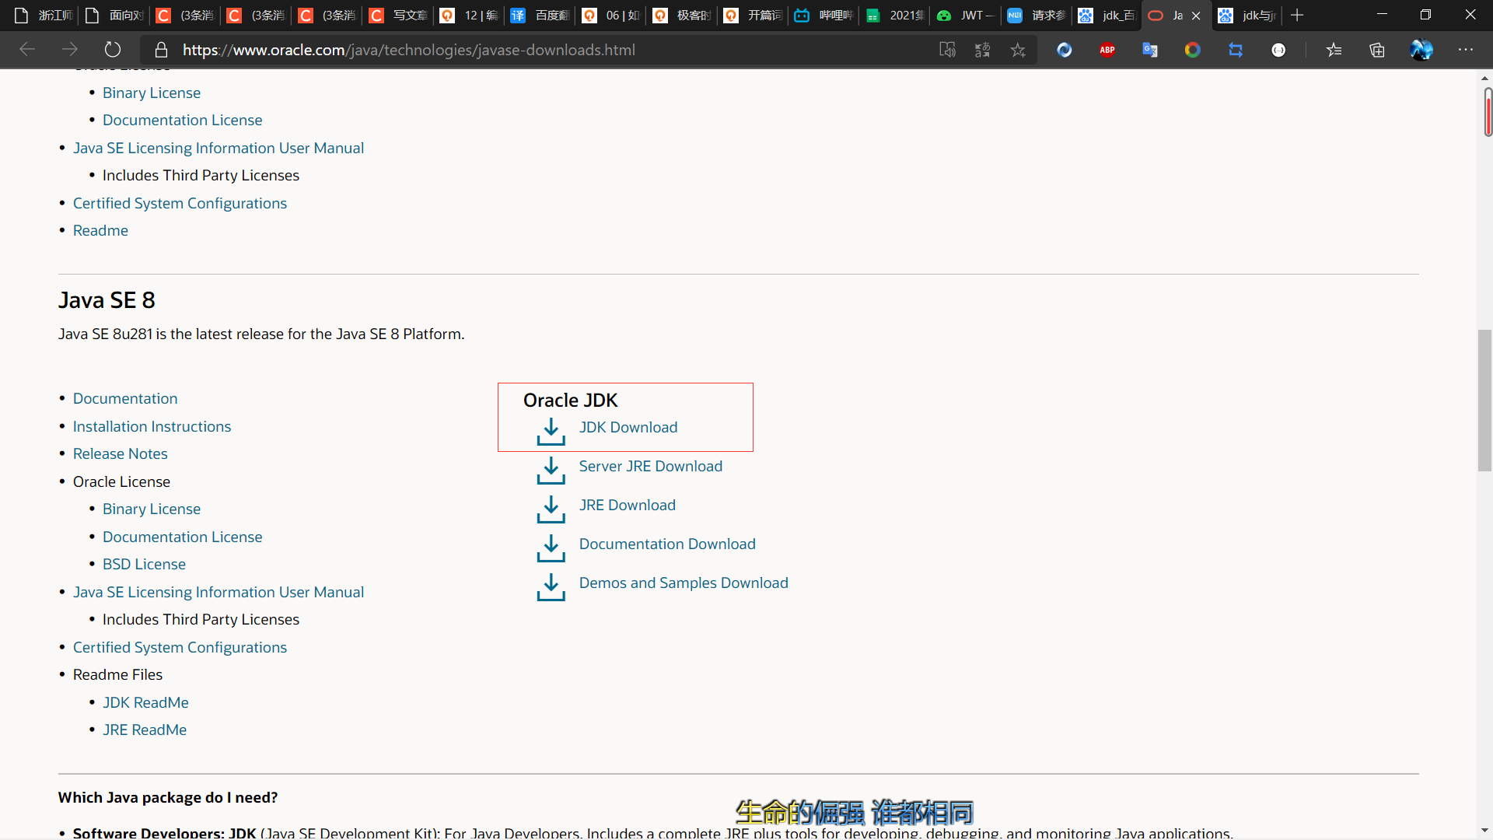Viewport: 1493px width, 840px height.
Task: Open a new tab with the plus button
Action: tap(1297, 16)
